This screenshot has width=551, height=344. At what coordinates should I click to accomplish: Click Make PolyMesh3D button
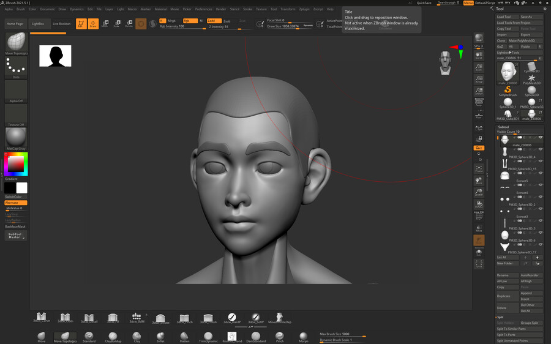coord(525,40)
